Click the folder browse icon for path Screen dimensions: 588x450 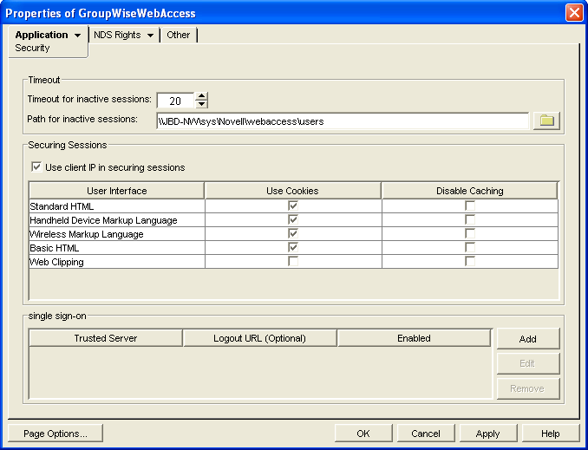547,121
